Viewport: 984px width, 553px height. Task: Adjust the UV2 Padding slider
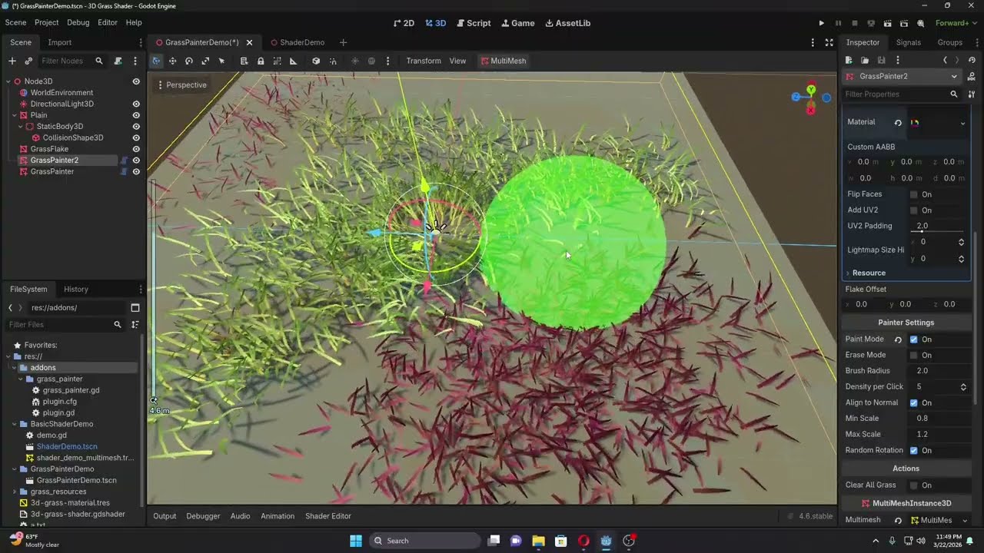(x=937, y=231)
